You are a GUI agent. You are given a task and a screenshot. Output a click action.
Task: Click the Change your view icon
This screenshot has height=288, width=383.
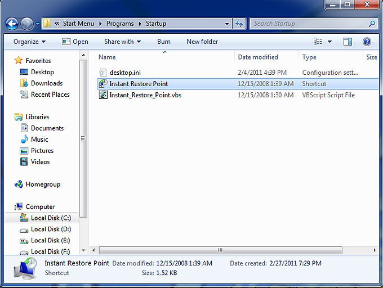tap(318, 42)
